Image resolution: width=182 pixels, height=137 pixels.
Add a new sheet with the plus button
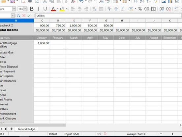[12, 129]
